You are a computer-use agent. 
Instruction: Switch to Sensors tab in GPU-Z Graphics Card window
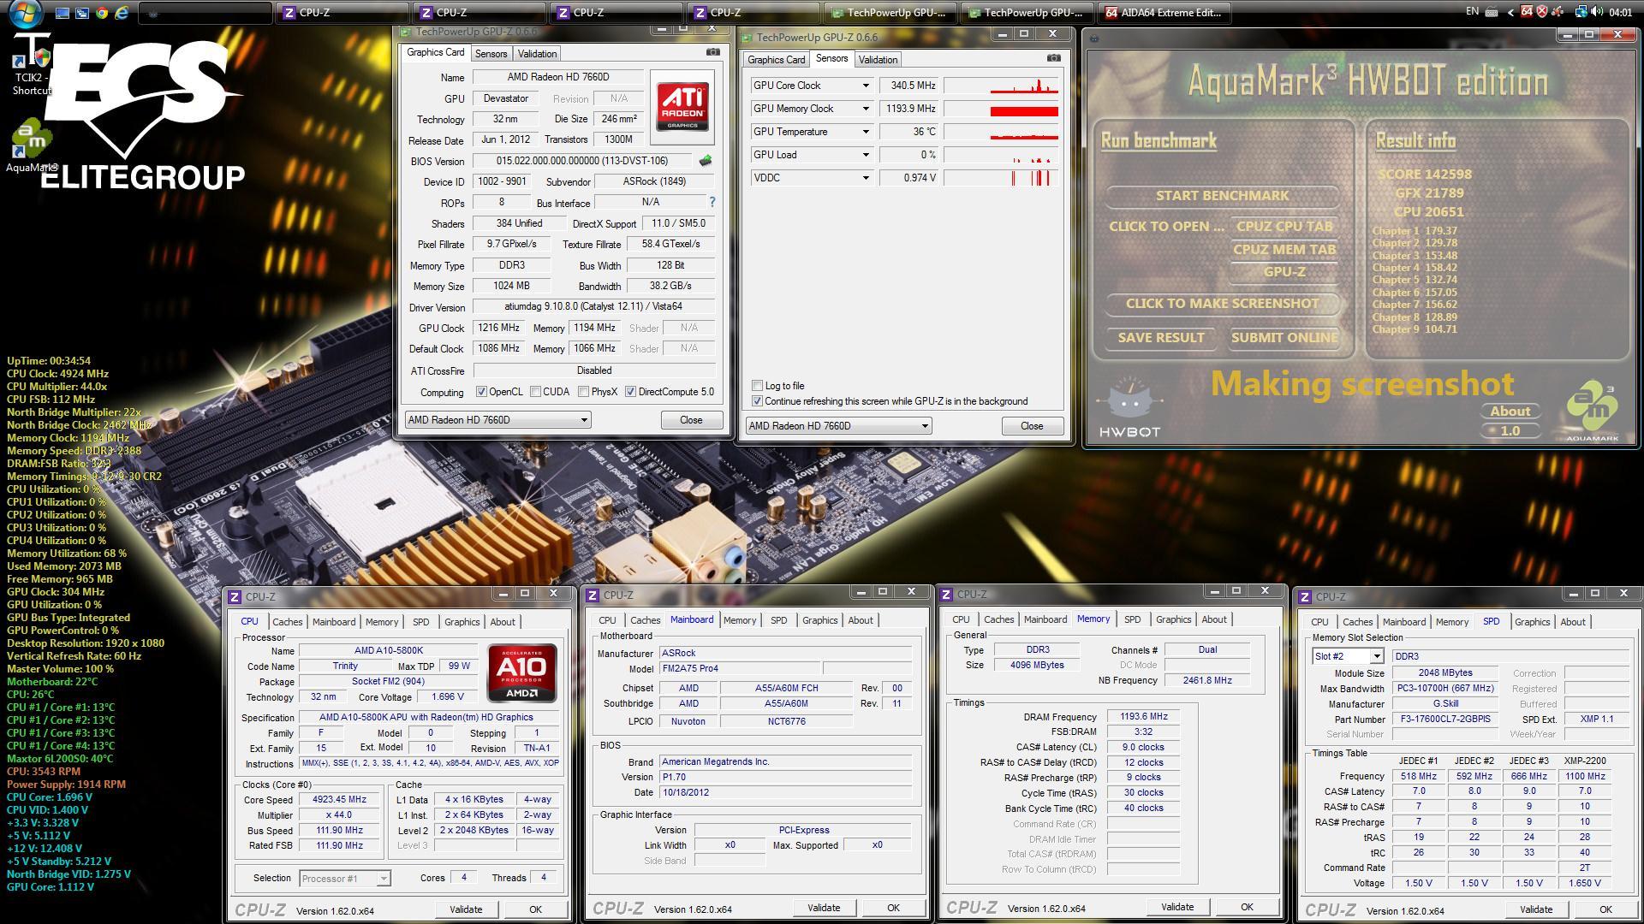[x=491, y=53]
